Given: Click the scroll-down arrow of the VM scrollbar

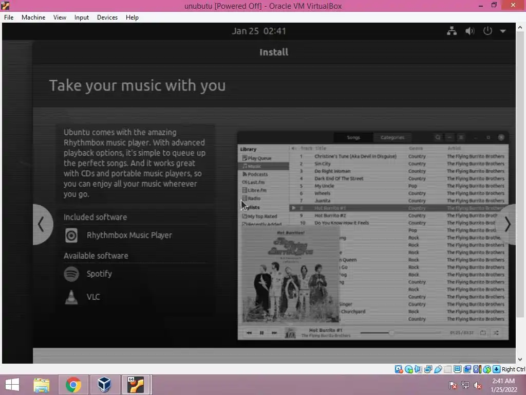Looking at the screenshot, I should 520,359.
